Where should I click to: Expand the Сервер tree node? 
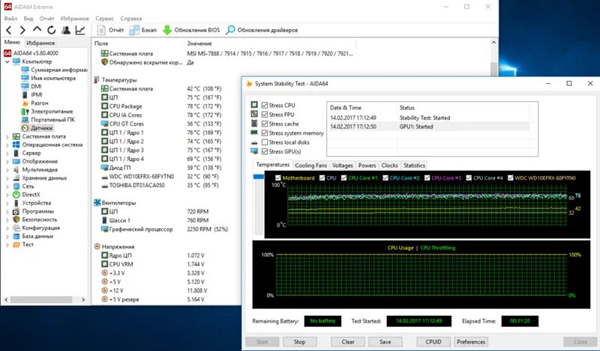[7, 153]
